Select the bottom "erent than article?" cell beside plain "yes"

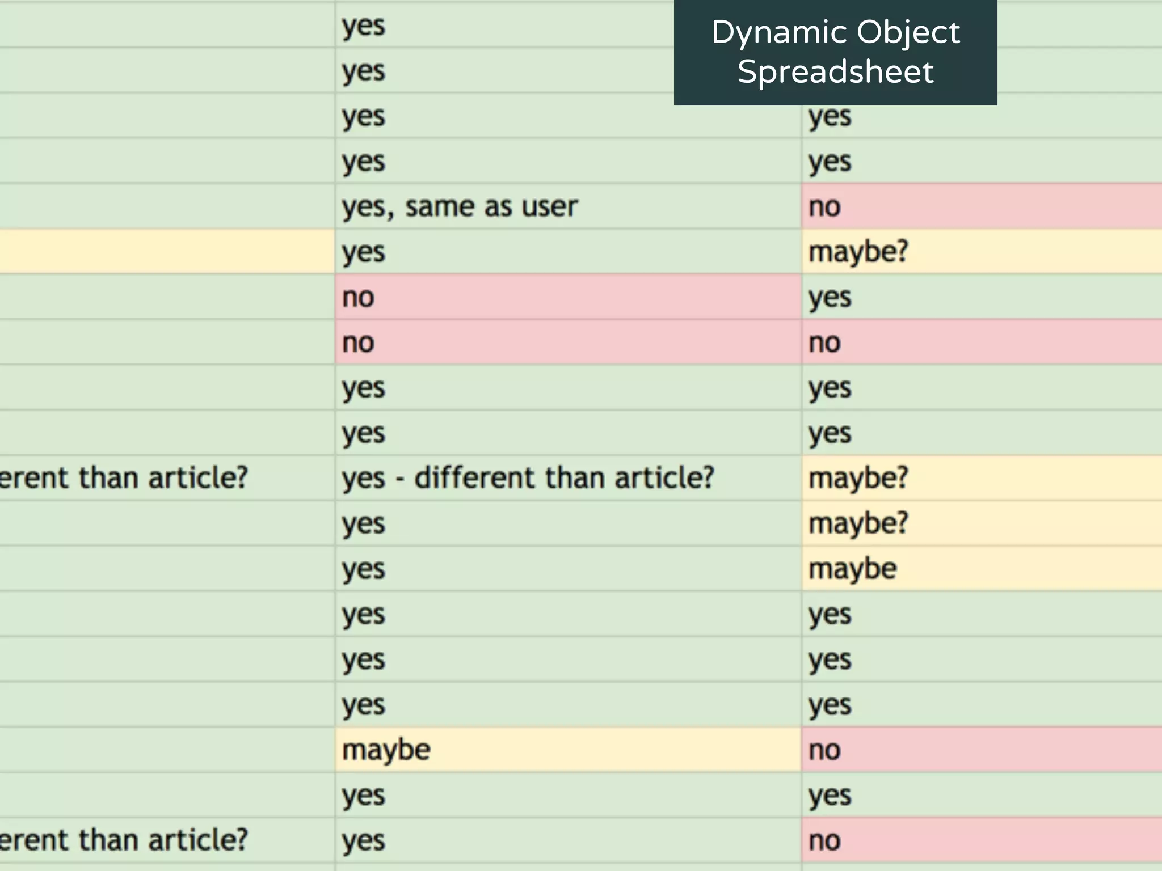pyautogui.click(x=167, y=840)
